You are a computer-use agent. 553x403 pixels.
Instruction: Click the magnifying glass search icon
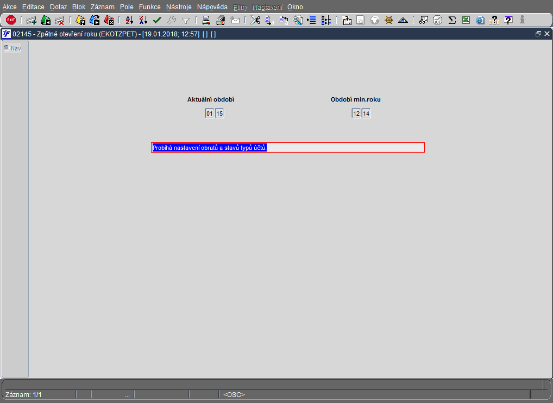[298, 20]
